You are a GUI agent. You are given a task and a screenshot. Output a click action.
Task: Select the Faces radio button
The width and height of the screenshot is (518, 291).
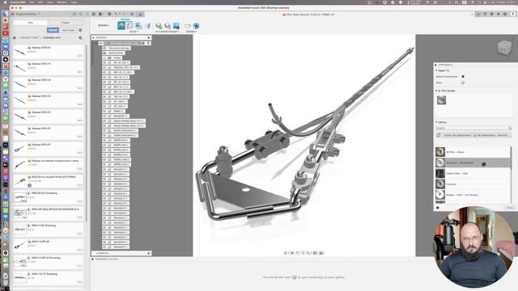[462, 82]
